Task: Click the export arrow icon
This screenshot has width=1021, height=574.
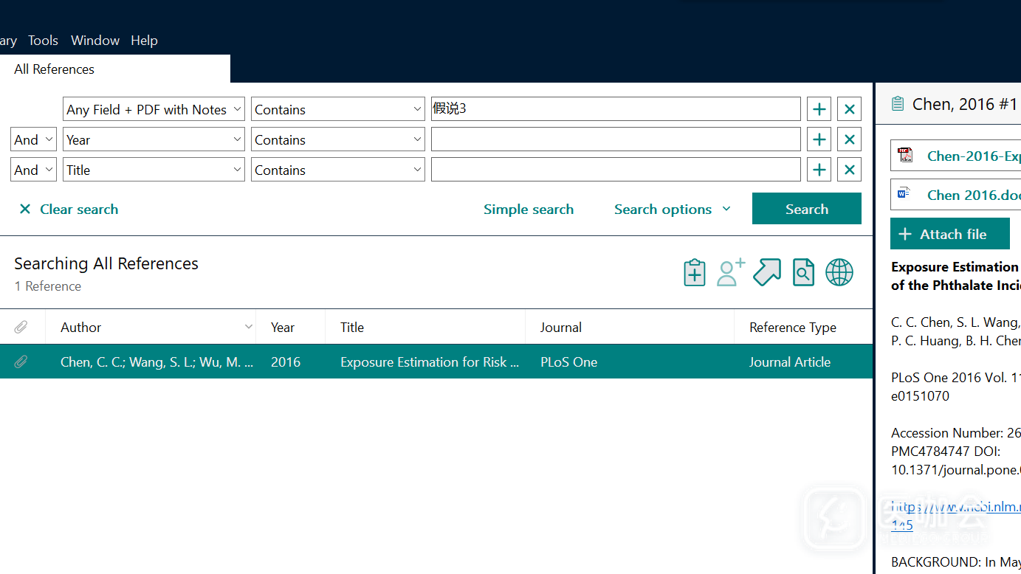Action: pos(766,272)
